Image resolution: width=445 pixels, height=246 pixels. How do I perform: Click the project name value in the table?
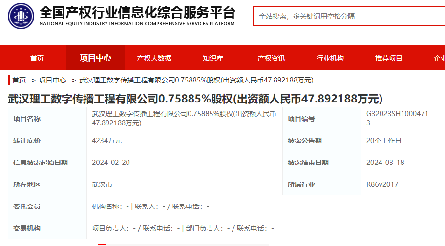pyautogui.click(x=184, y=118)
